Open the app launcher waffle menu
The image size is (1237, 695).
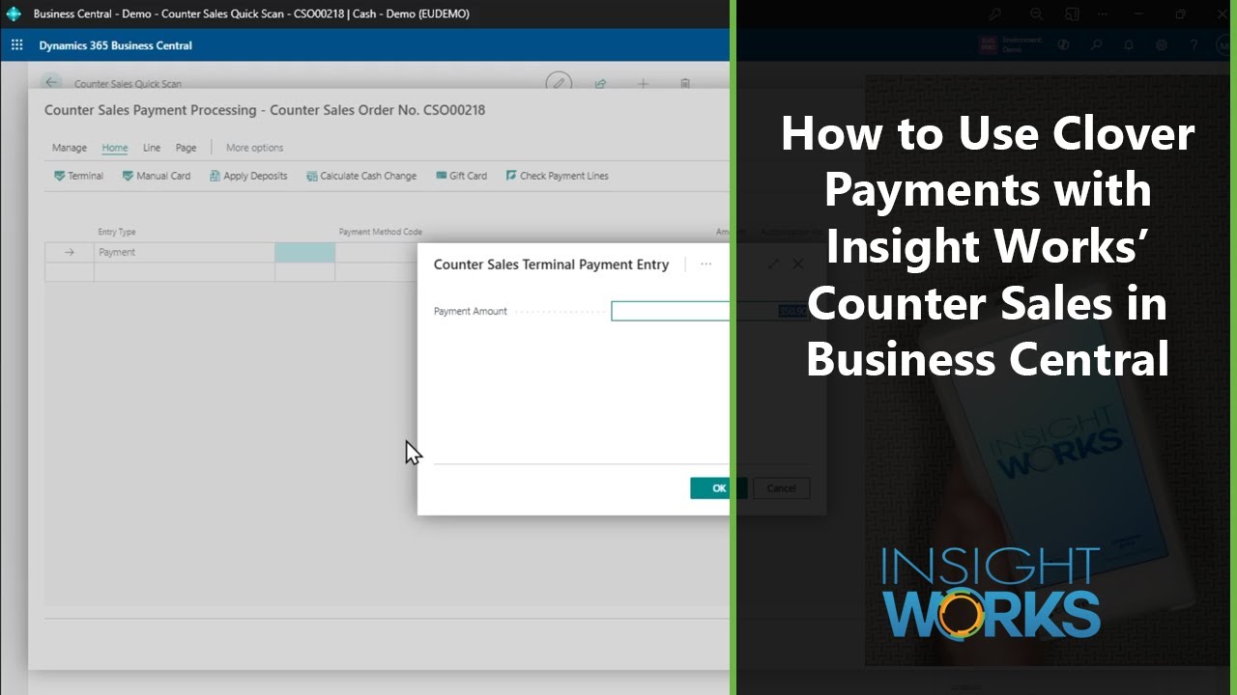click(16, 45)
